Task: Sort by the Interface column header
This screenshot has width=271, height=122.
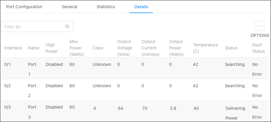Action: pos(13,48)
